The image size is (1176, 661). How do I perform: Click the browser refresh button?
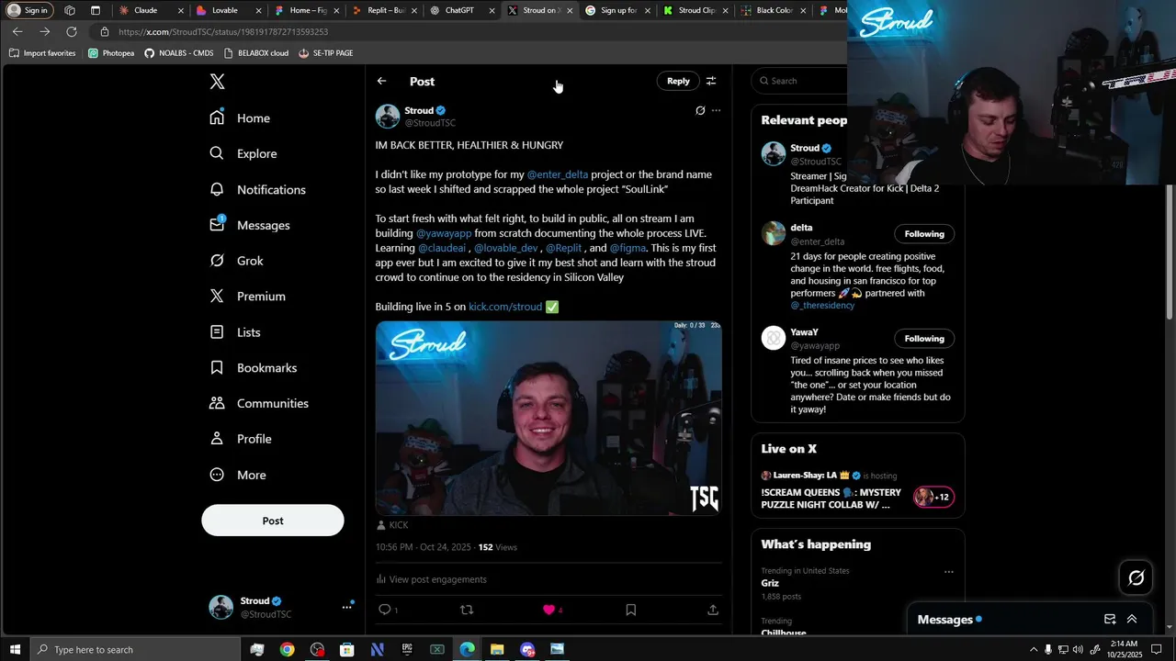tap(72, 32)
